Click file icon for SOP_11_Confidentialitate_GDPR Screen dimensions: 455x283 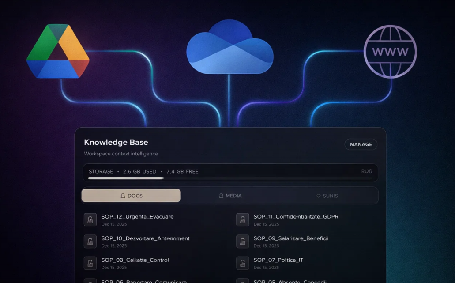pyautogui.click(x=243, y=220)
